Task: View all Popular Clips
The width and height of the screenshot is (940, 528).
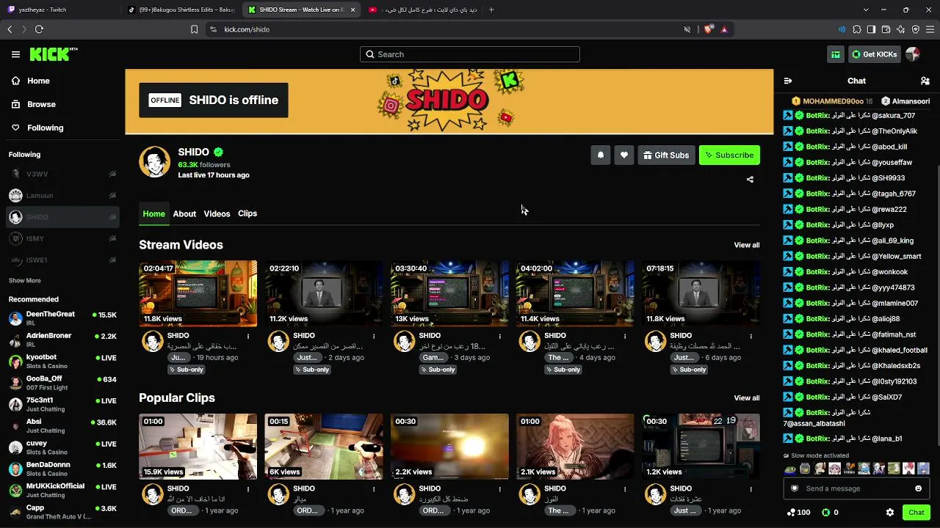Action: pos(747,398)
